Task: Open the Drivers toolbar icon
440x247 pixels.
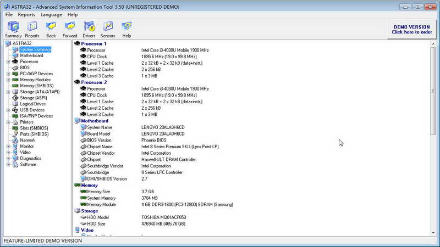Action: tap(89, 26)
